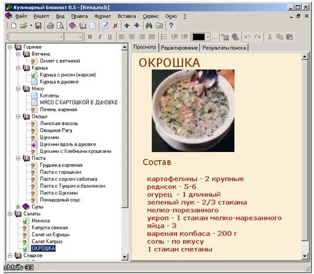Select recipe Омлет с ветчиной
Image resolution: width=314 pixels, height=274 pixels.
pyautogui.click(x=60, y=61)
